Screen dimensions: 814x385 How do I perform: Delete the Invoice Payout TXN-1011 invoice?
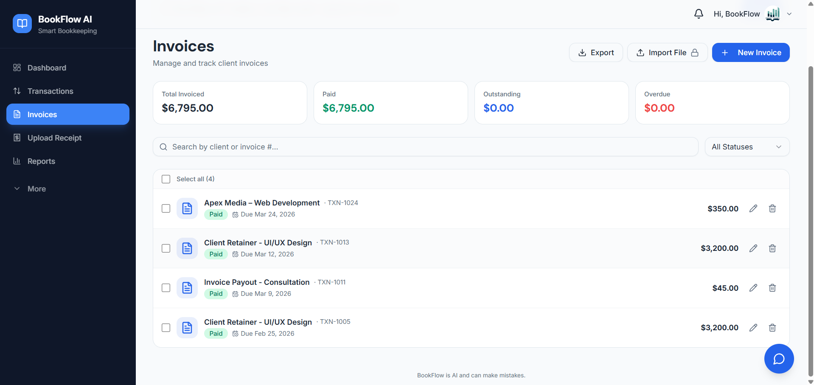click(x=772, y=288)
